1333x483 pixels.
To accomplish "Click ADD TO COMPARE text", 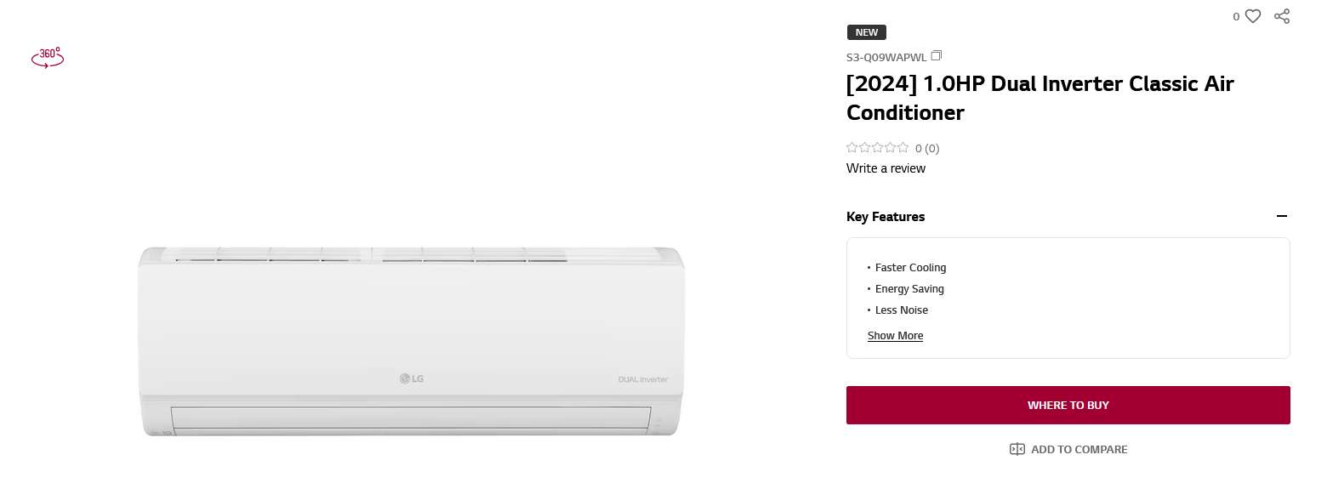I will tap(1079, 449).
